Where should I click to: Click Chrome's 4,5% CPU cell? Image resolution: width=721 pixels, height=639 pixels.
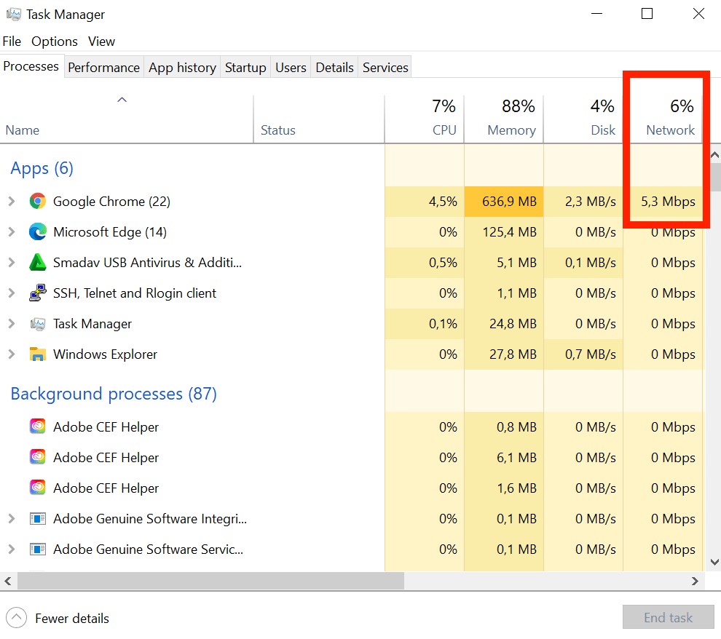(x=424, y=201)
